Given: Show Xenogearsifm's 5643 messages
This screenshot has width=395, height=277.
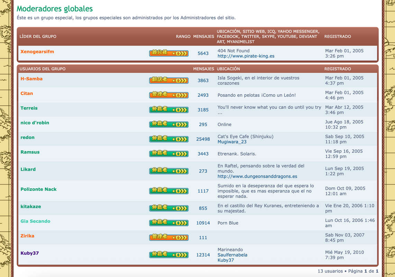Looking at the screenshot, I should [203, 53].
